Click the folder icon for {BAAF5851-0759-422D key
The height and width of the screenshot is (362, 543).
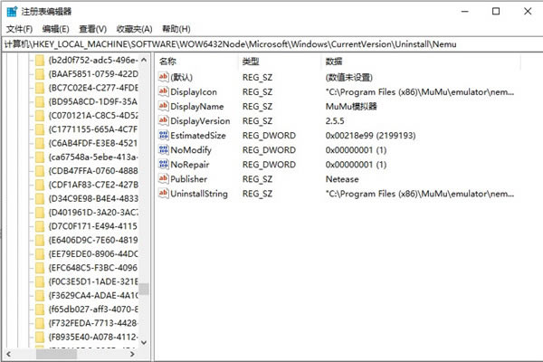coord(39,74)
